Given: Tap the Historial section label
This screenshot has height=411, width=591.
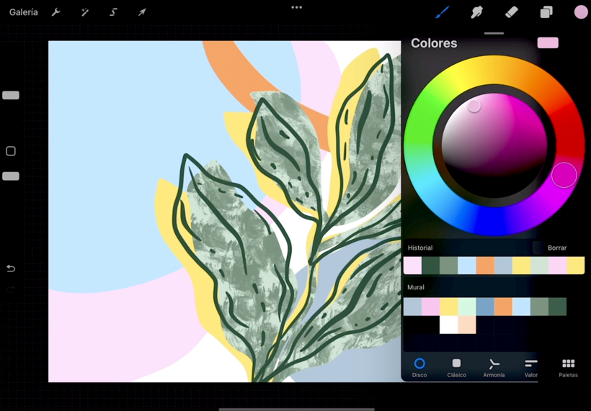Looking at the screenshot, I should click(420, 248).
